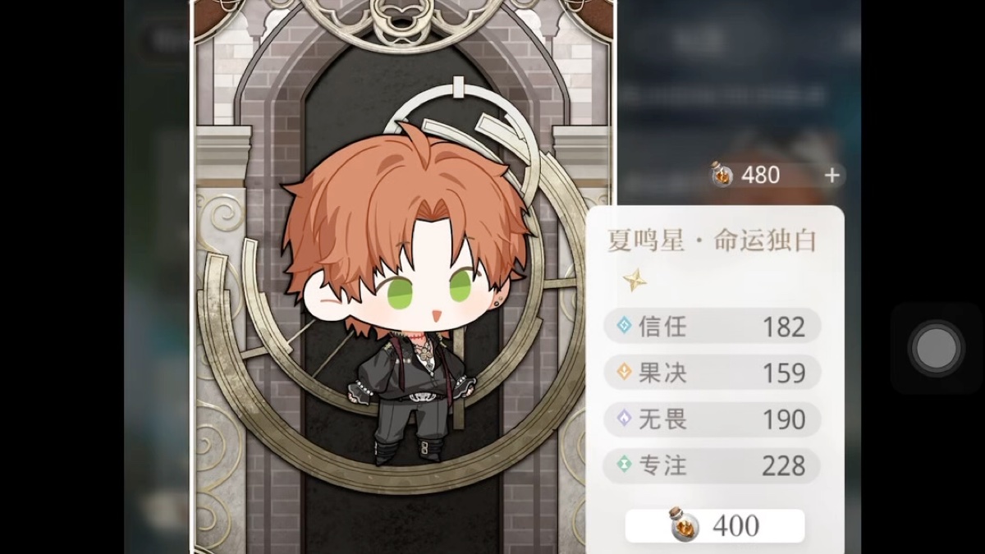Click the 400 purchase button
Screen dimensions: 985x554
point(715,525)
